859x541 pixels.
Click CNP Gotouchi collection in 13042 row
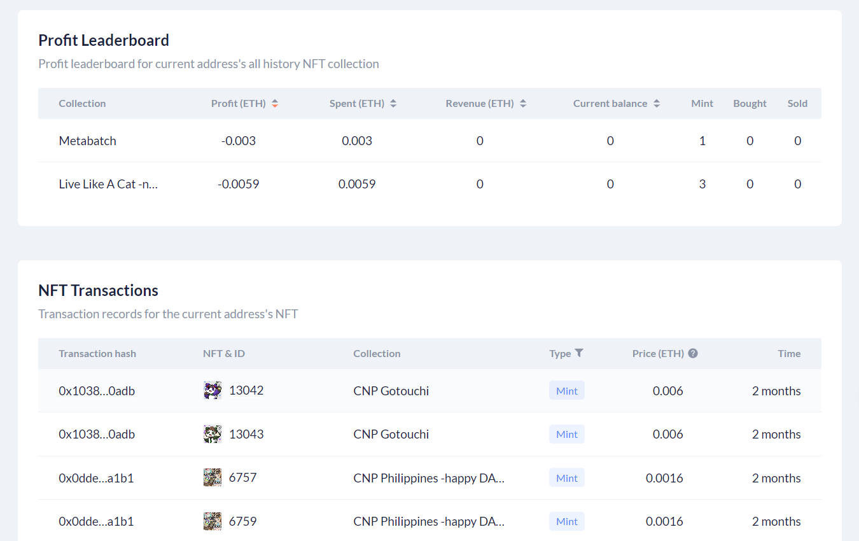coord(391,391)
